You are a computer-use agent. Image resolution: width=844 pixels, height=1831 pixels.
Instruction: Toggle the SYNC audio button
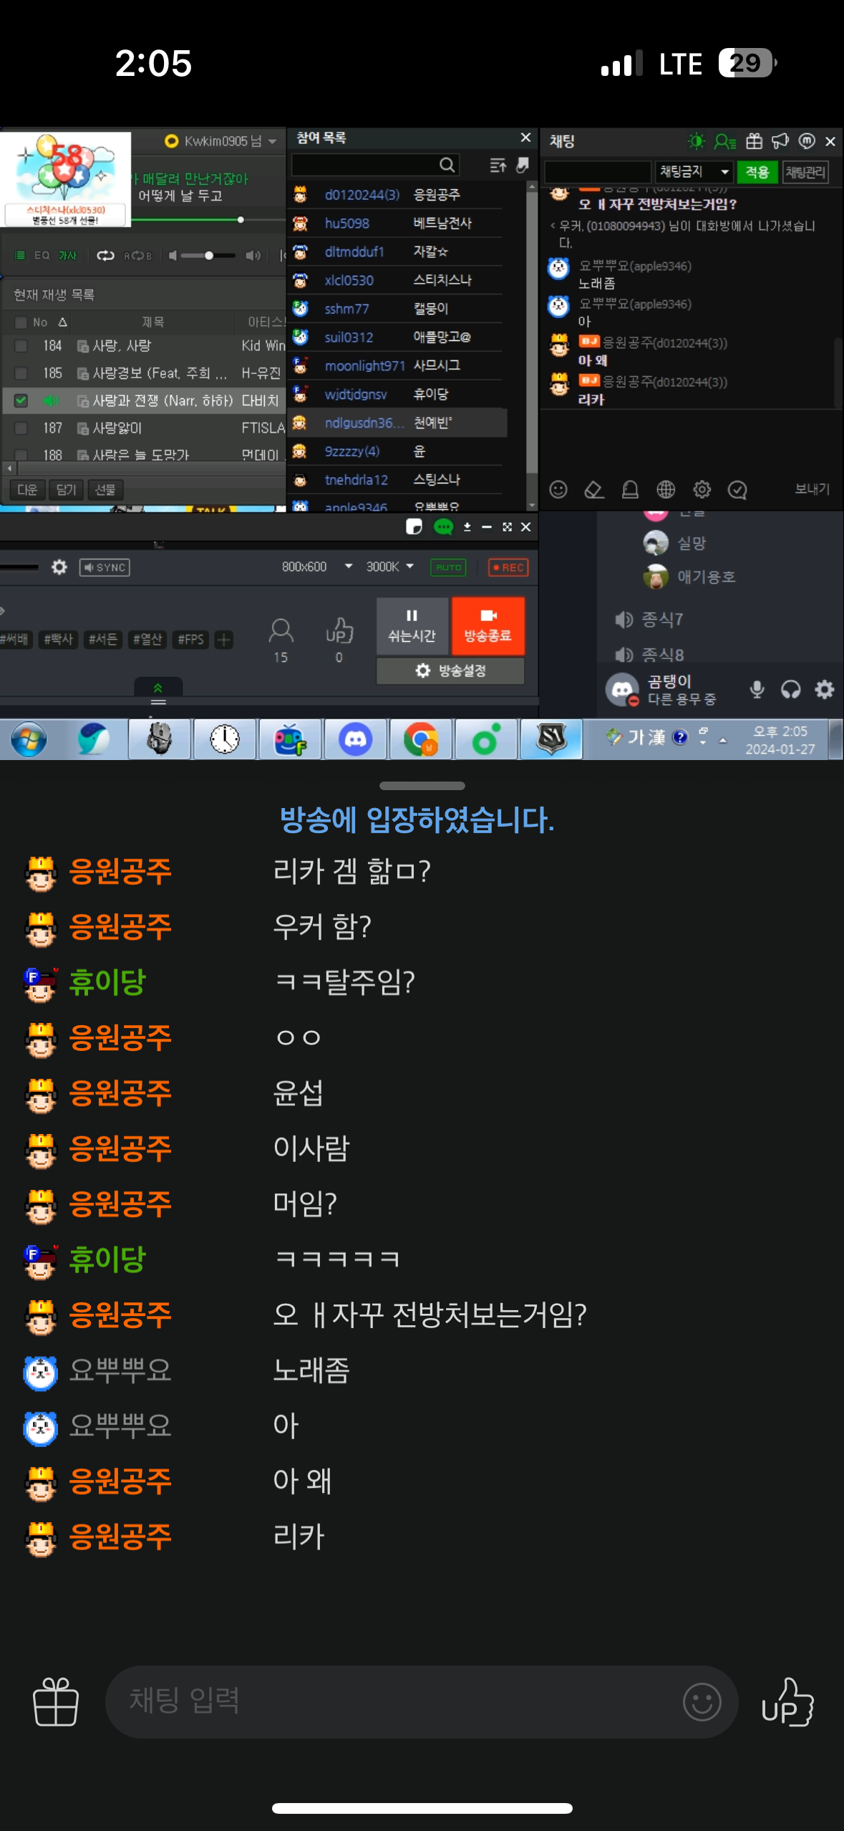[x=105, y=567]
